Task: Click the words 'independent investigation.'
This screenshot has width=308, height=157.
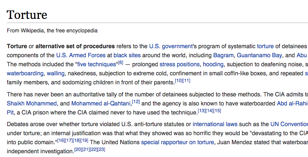Action: coord(40,151)
